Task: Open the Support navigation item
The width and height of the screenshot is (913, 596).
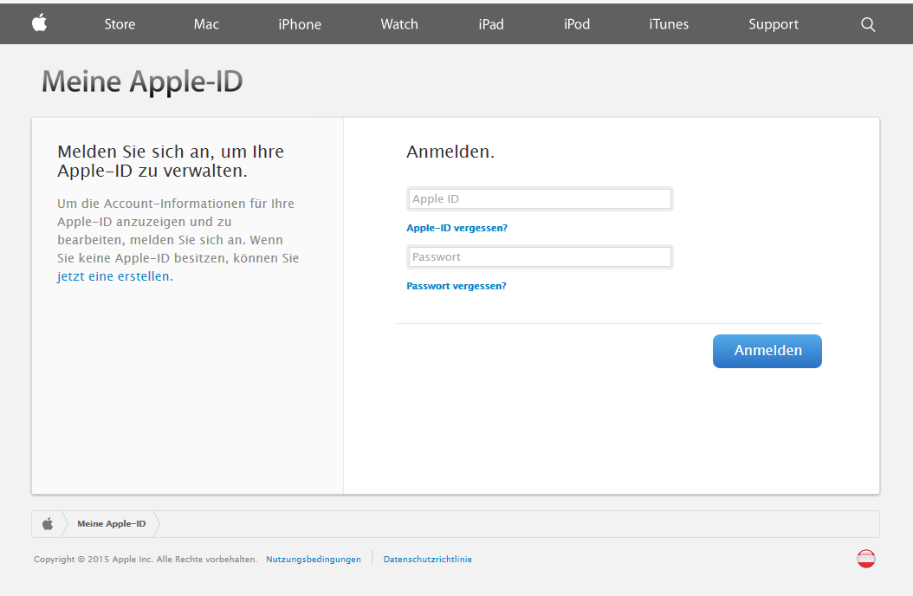Action: (x=774, y=24)
